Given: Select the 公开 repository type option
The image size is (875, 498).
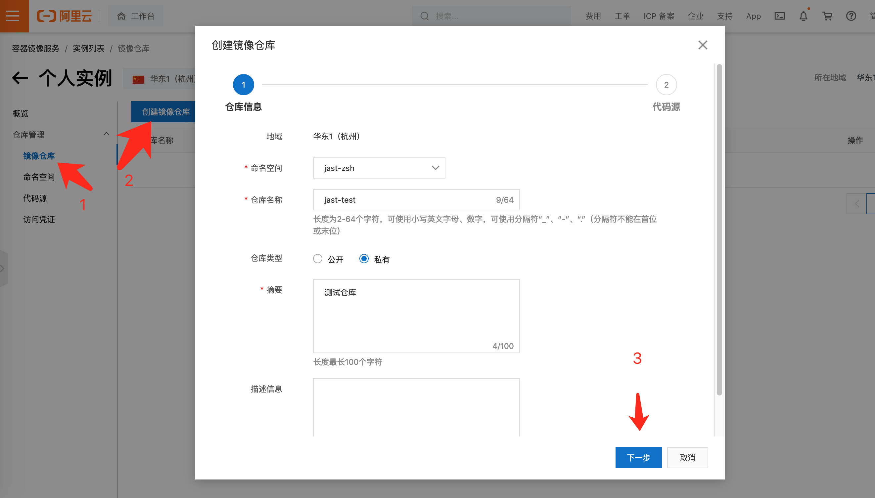Looking at the screenshot, I should pos(318,259).
